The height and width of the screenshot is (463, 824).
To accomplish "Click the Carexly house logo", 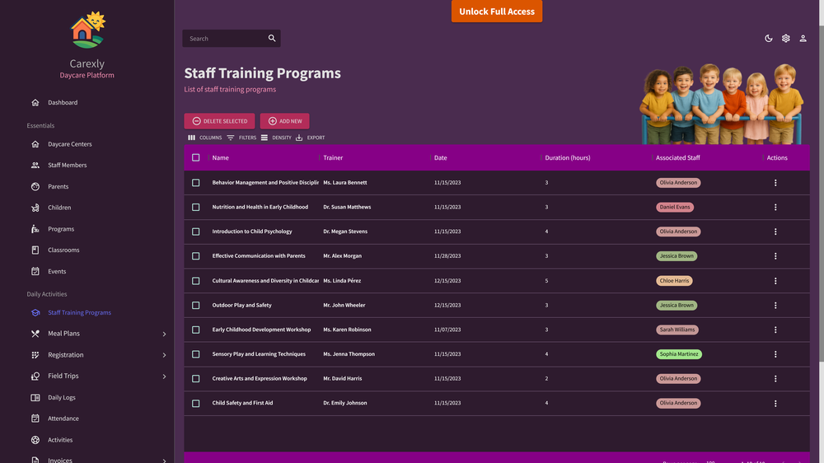I will point(88,30).
